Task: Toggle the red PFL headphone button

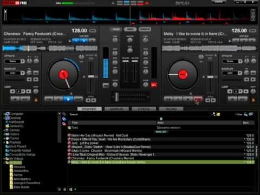Action: point(154,85)
